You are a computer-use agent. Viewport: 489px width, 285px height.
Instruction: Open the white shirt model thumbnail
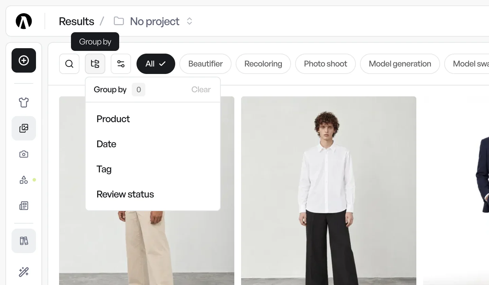[x=329, y=191]
